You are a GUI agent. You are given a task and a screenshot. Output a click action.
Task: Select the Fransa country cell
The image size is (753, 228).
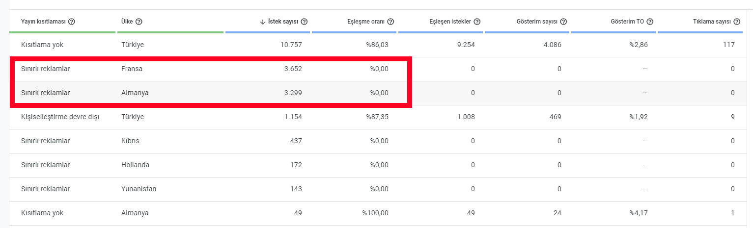[x=132, y=69]
